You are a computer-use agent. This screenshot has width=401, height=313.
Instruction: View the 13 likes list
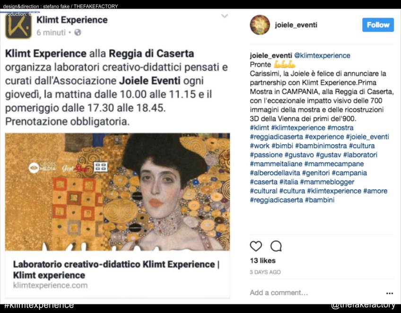[262, 261]
